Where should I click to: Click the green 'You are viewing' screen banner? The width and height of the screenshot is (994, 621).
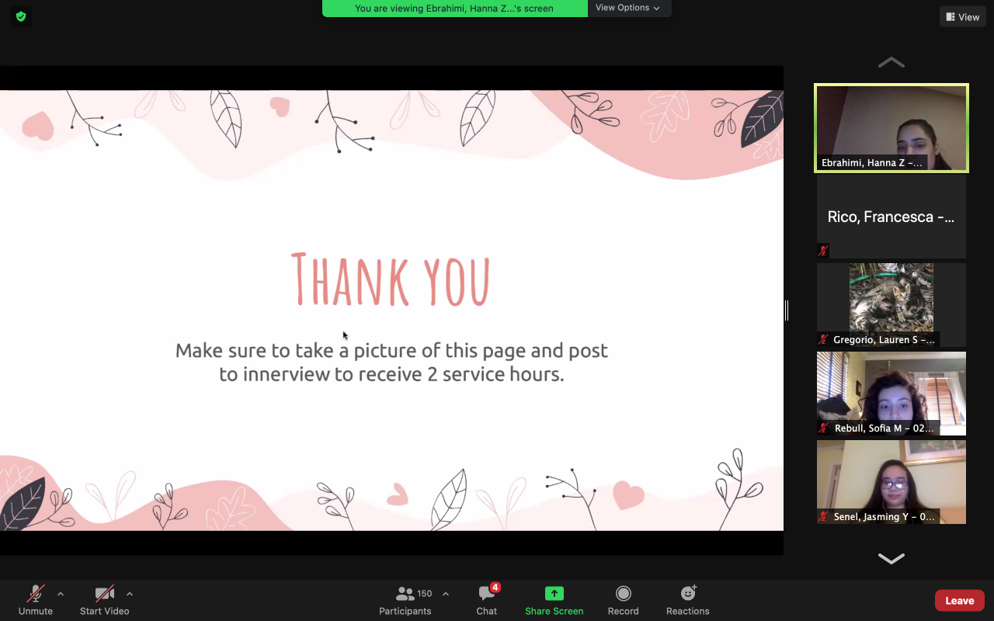pyautogui.click(x=454, y=9)
